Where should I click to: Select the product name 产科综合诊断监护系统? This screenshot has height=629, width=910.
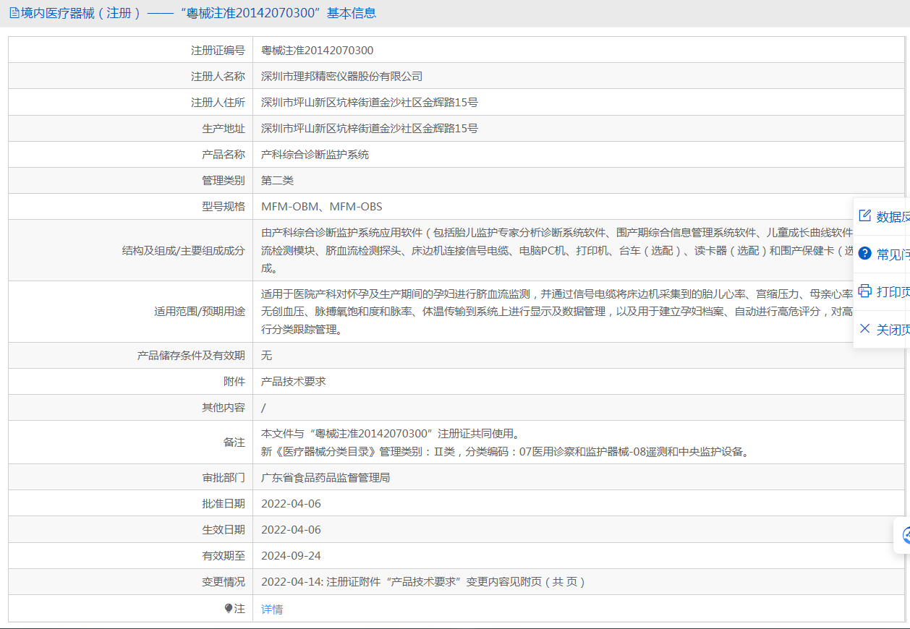tap(315, 155)
